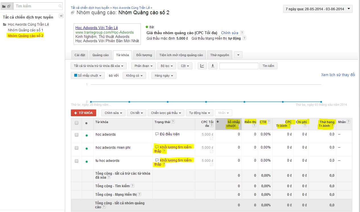This screenshot has width=360, height=212.
Task: Click help icon beside Tổng cộng - tất cả nhóm quảng cáo
Action: click(104, 207)
